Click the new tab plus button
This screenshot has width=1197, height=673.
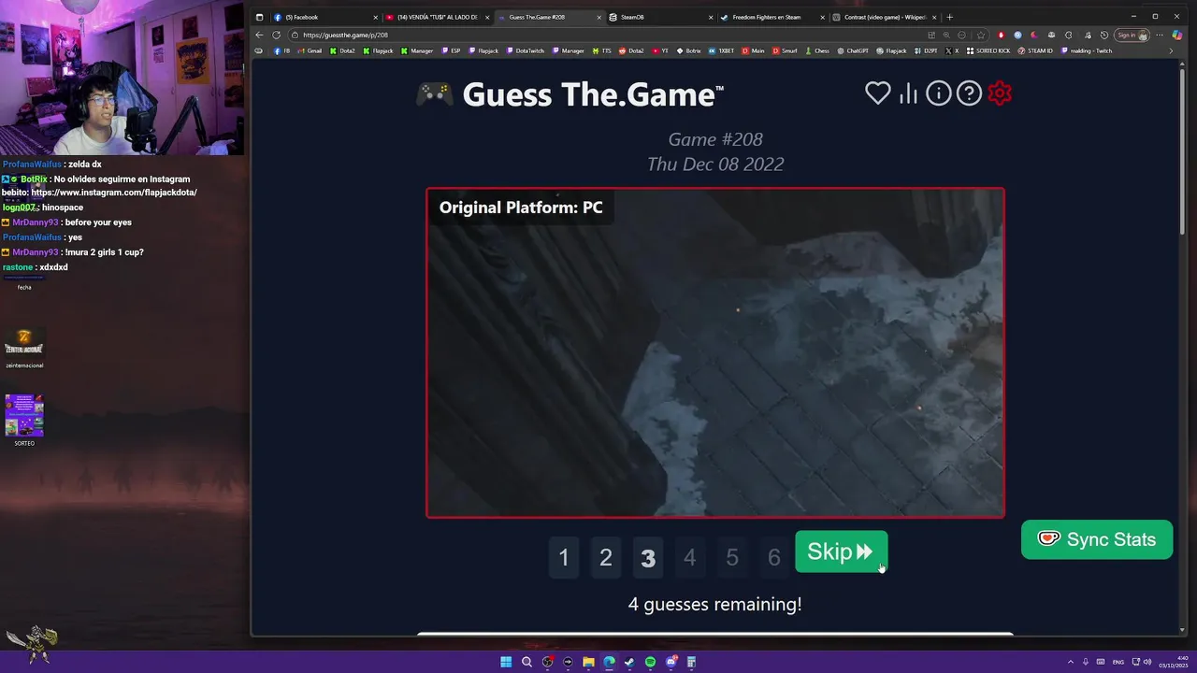point(950,17)
